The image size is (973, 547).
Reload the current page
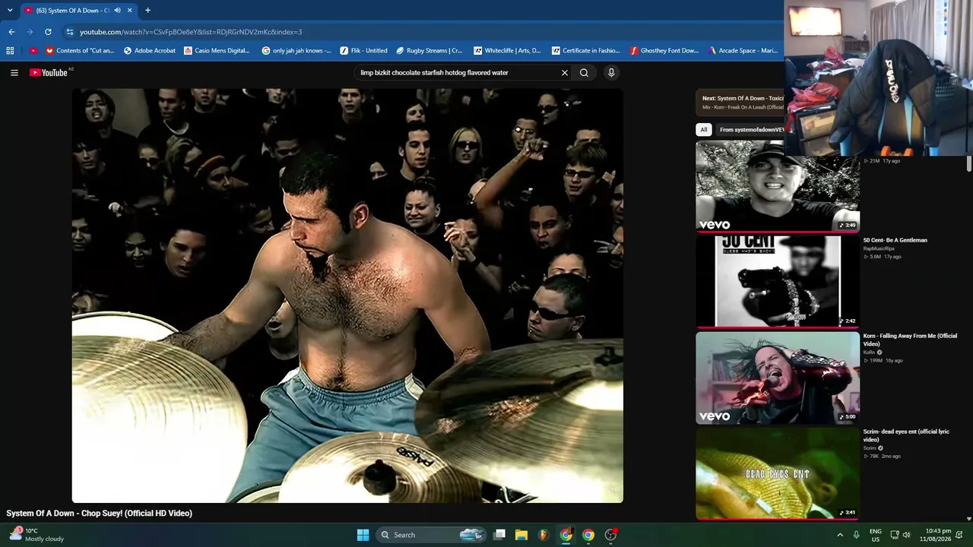48,32
